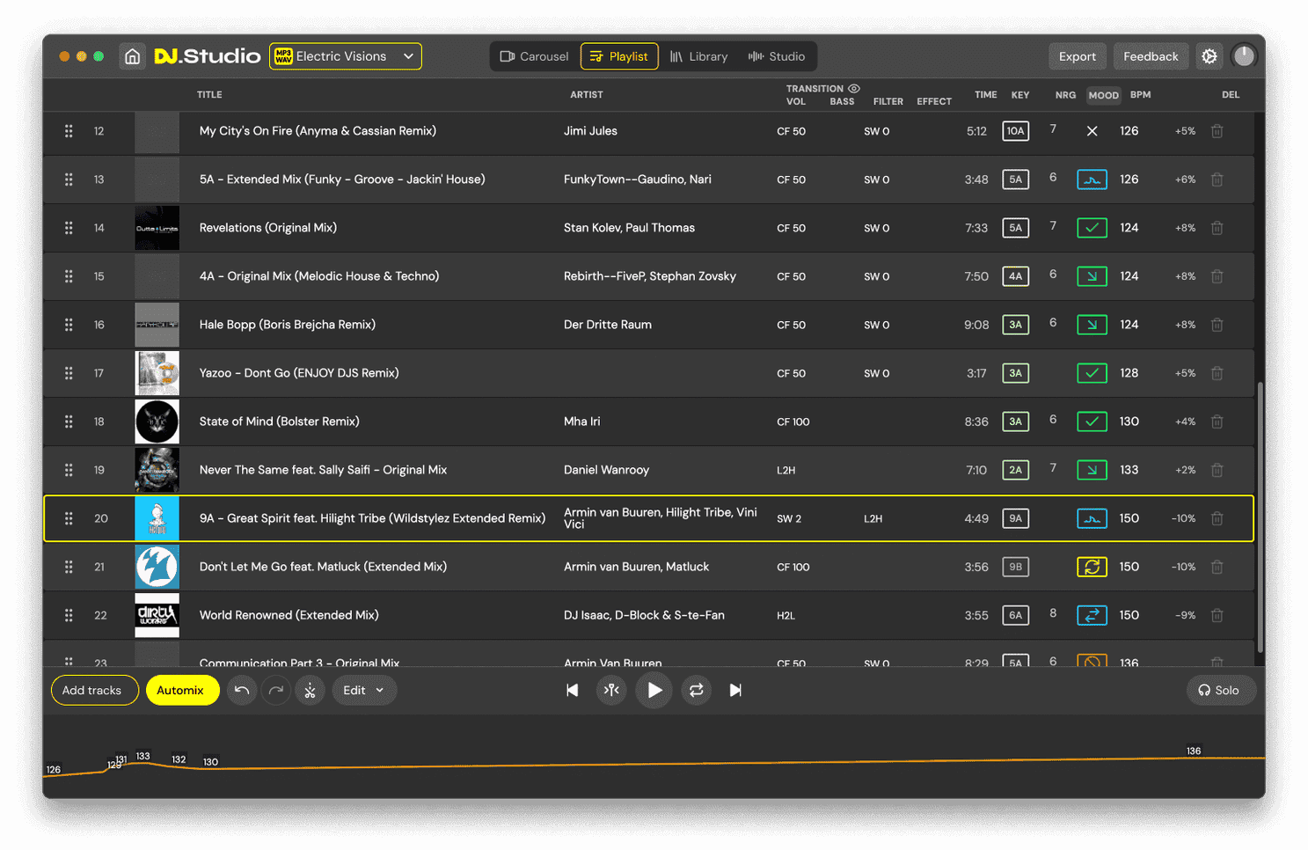Switch to the Carousel view

(x=535, y=56)
